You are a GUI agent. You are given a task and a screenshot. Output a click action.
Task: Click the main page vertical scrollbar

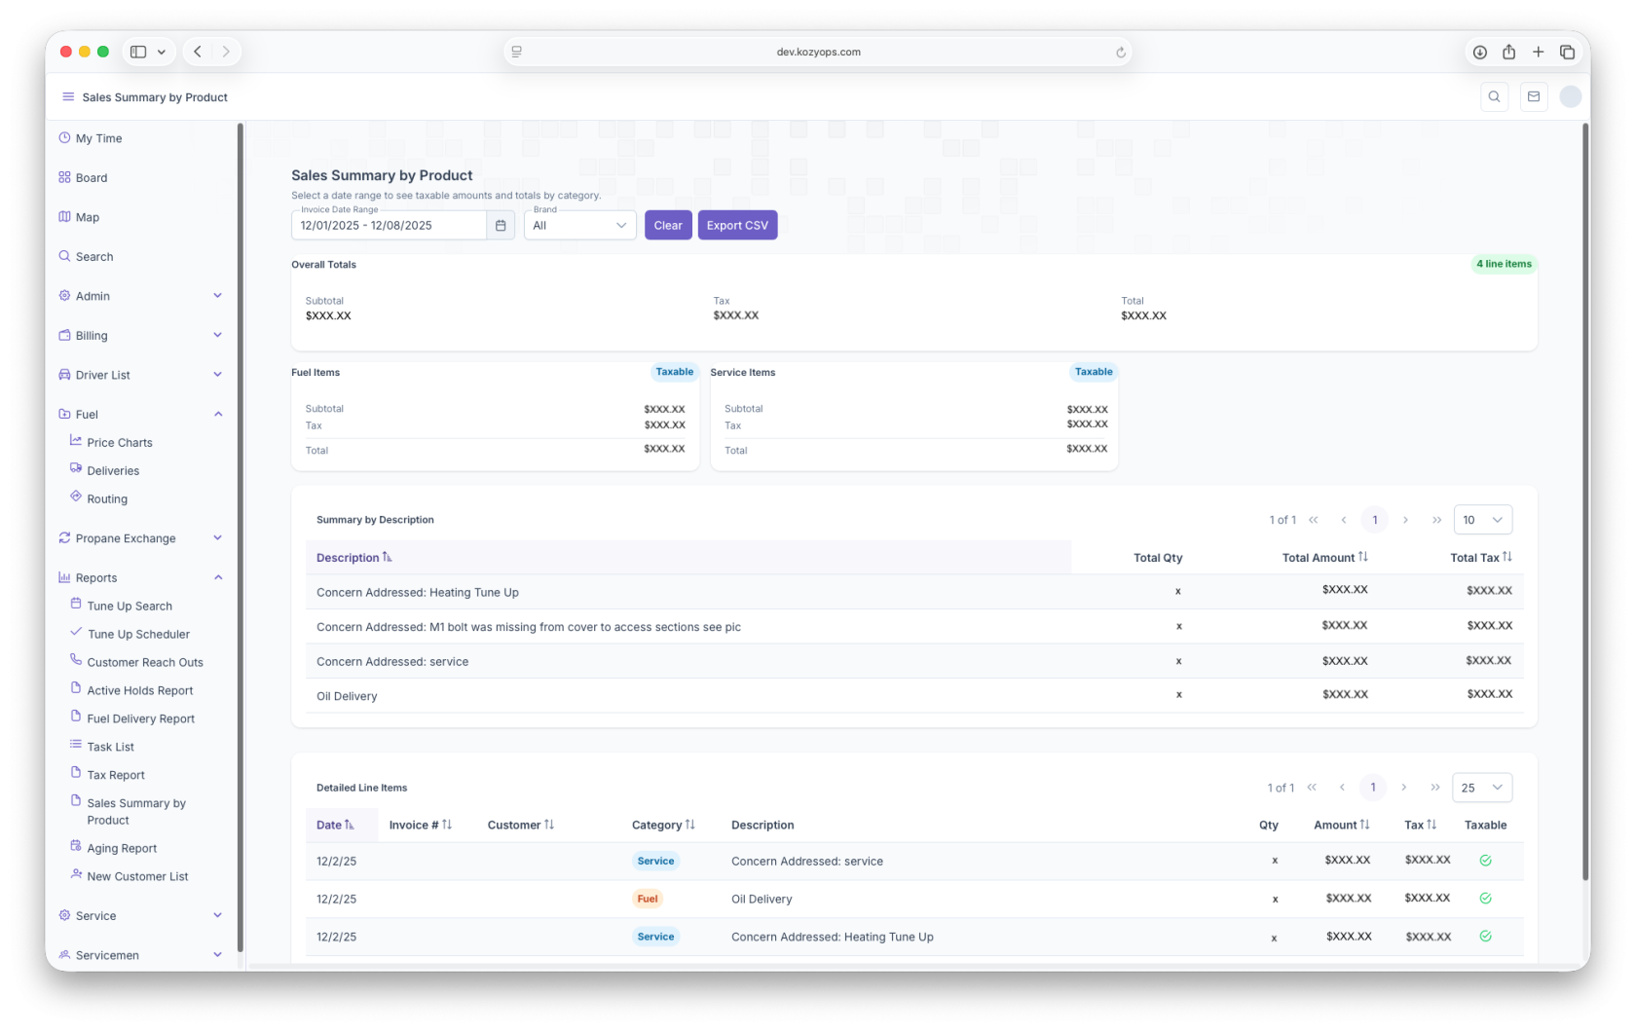pos(1584,487)
